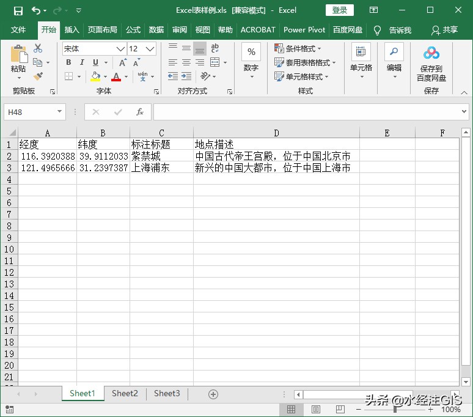The height and width of the screenshot is (417, 473).
Task: Apply red font color
Action: pyautogui.click(x=116, y=76)
